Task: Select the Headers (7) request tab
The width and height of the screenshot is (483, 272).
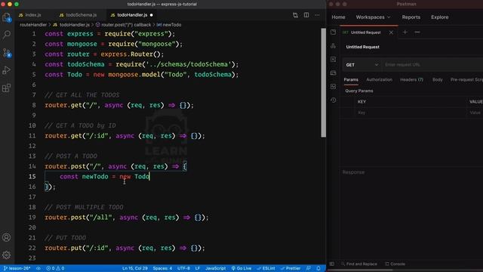Action: (x=411, y=79)
